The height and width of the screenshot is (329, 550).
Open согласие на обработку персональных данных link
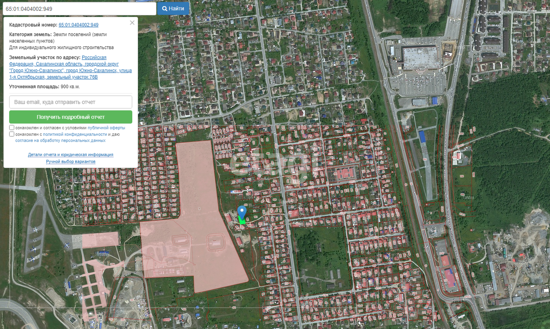pyautogui.click(x=60, y=140)
